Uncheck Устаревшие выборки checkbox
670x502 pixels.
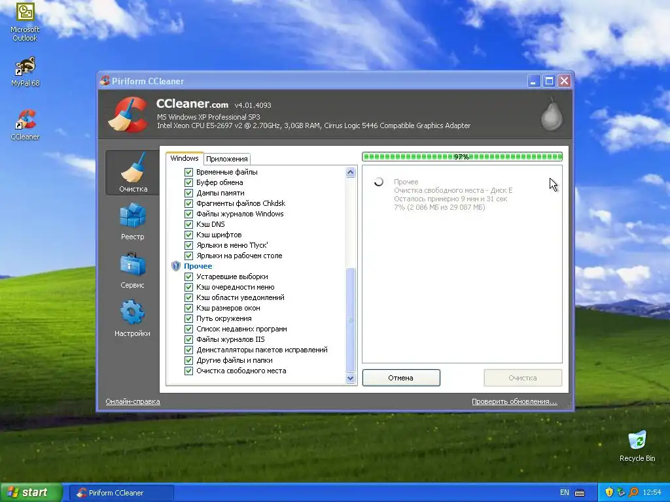[x=188, y=276]
